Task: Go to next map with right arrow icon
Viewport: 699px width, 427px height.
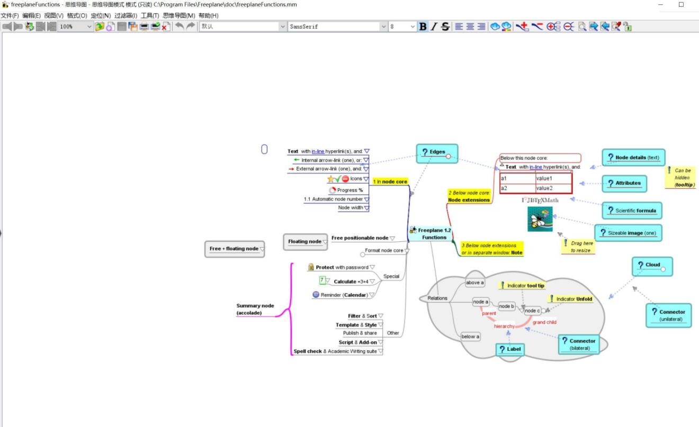Action: pyautogui.click(x=18, y=26)
